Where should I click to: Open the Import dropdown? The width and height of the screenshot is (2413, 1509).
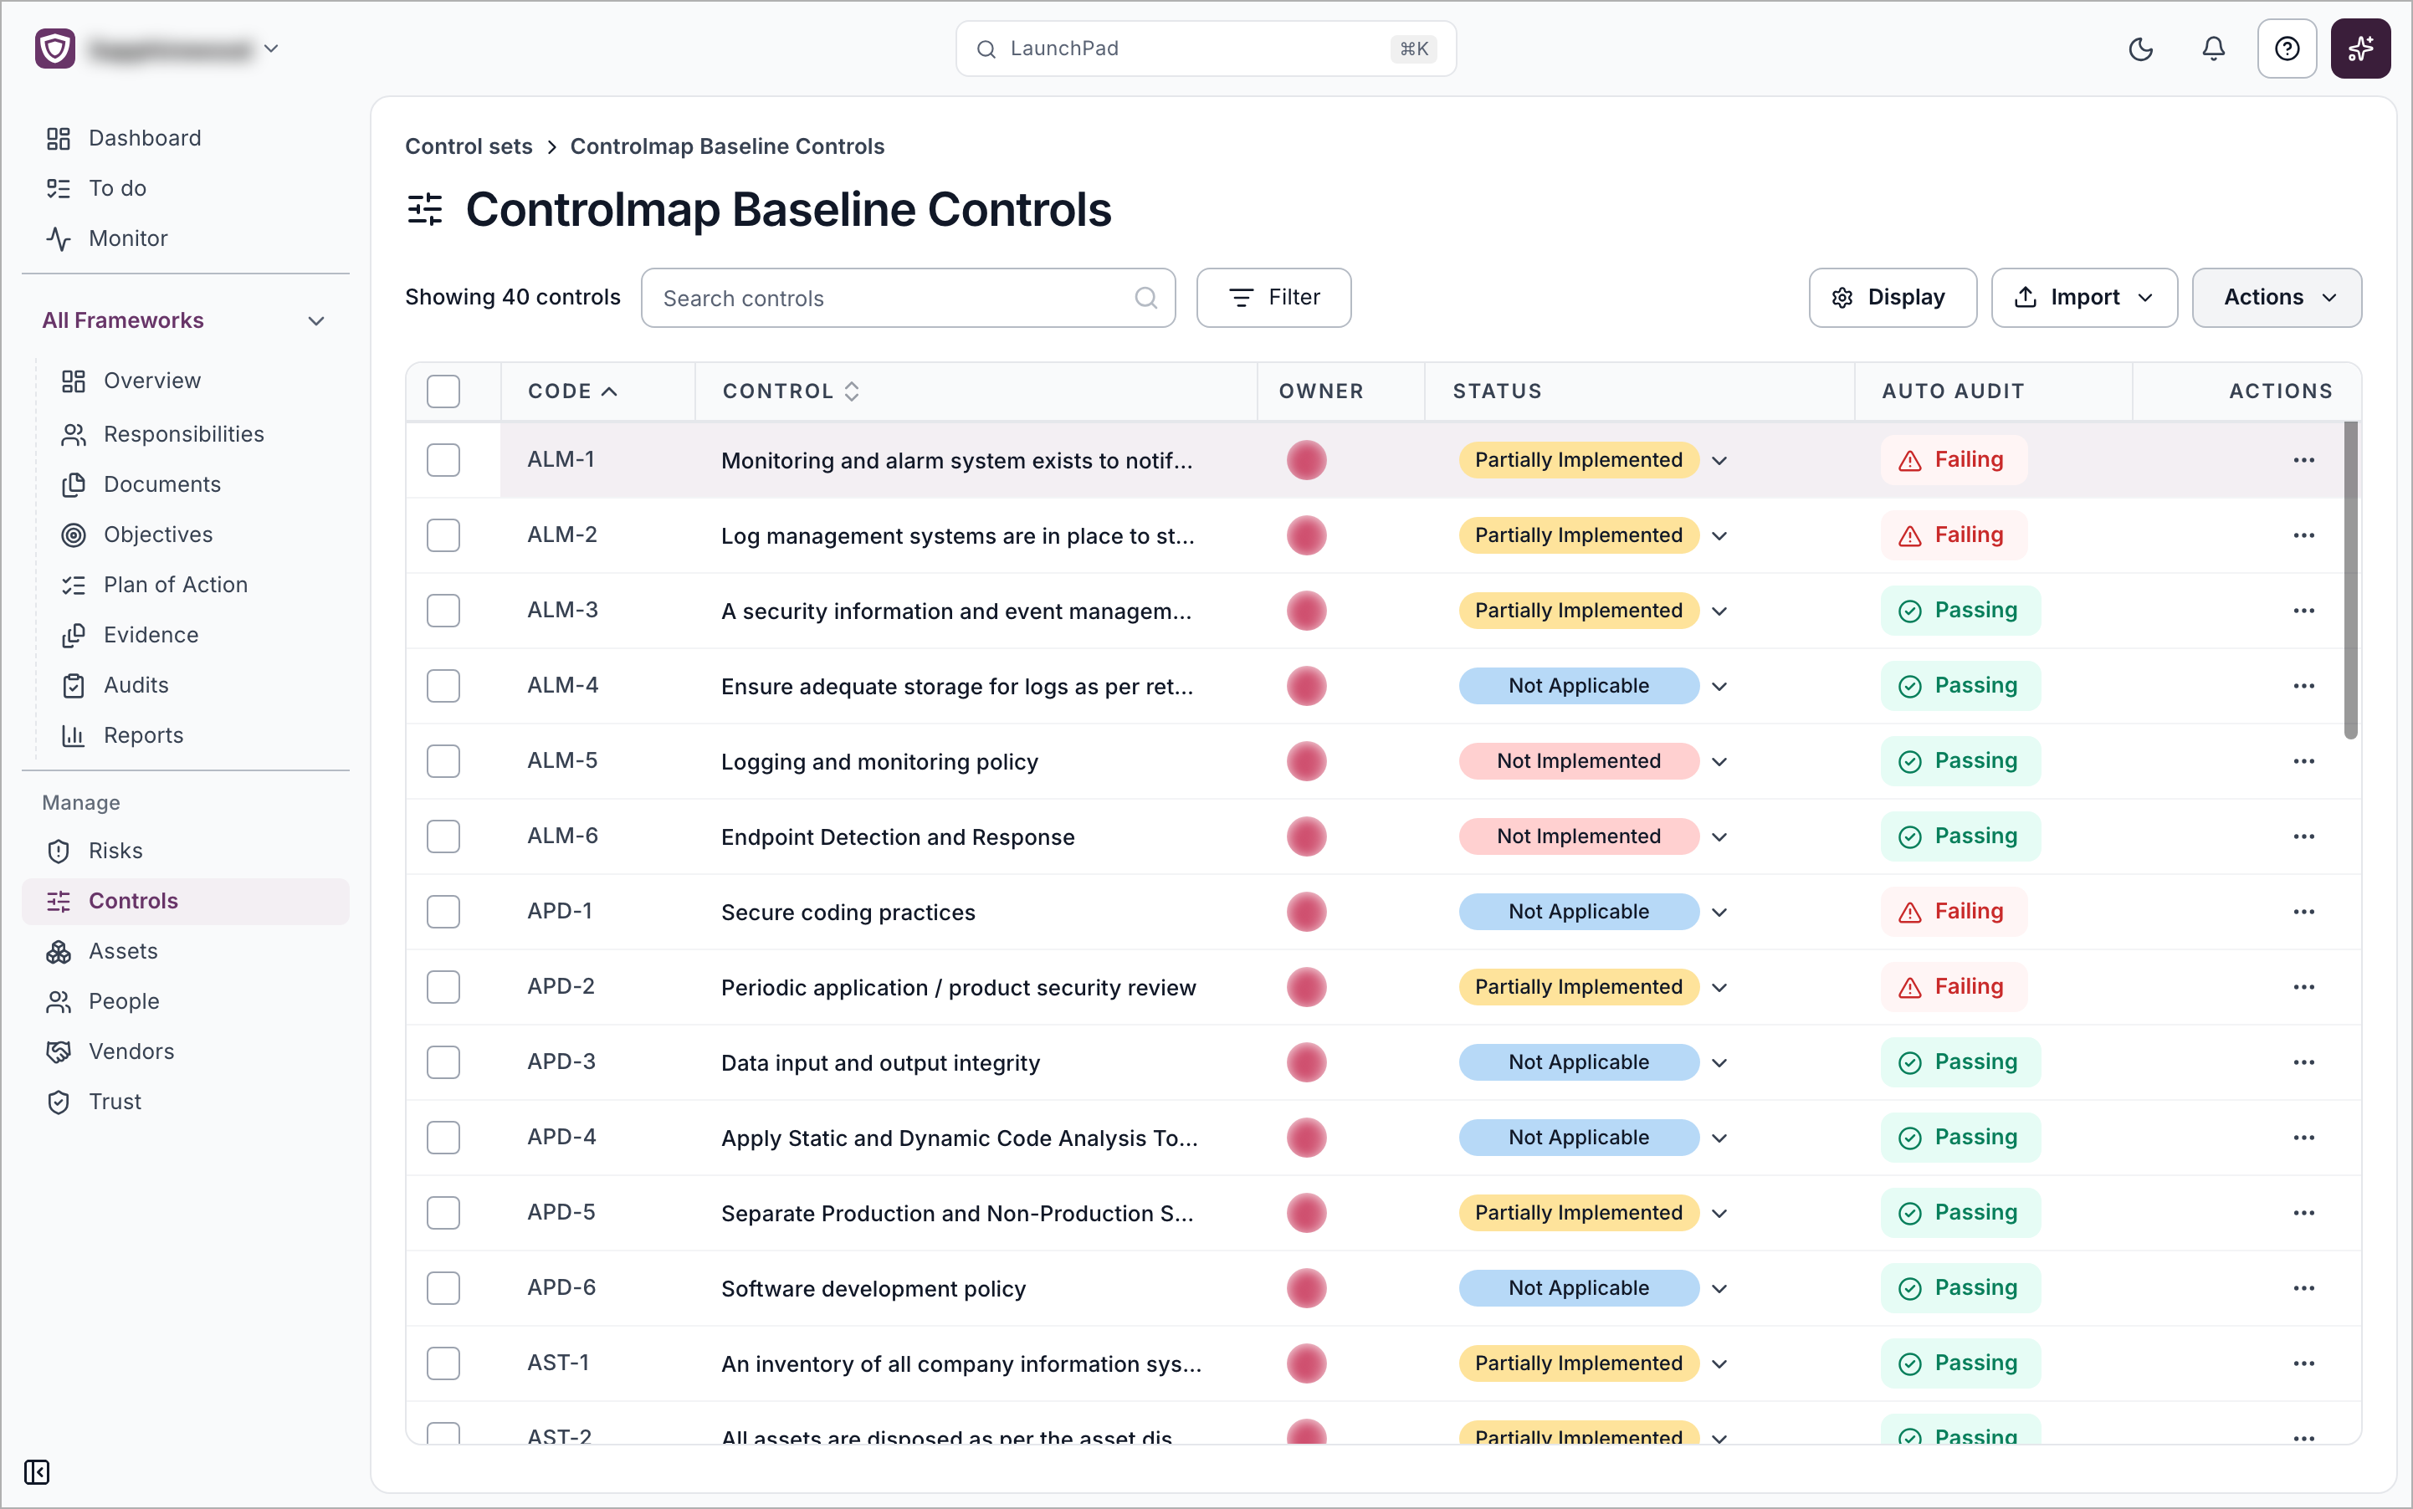2083,298
